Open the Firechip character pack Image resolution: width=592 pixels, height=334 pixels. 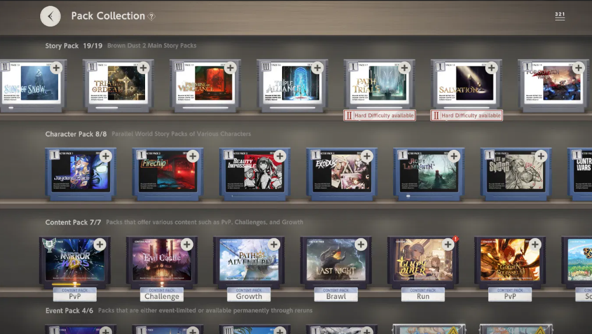168,174
